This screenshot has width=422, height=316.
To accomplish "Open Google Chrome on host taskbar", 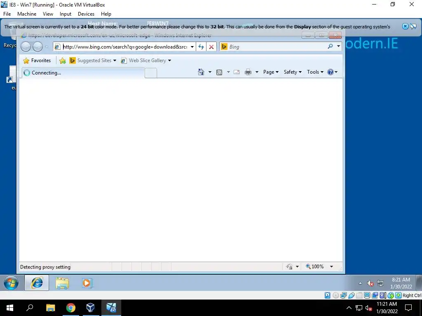I will (71, 308).
